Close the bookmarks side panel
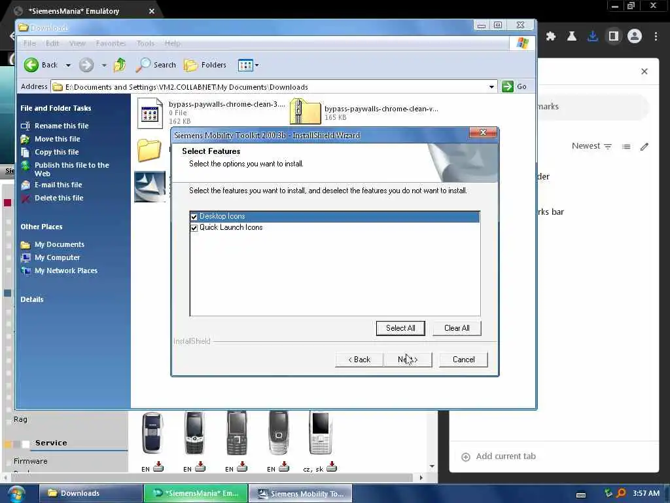 click(x=644, y=71)
